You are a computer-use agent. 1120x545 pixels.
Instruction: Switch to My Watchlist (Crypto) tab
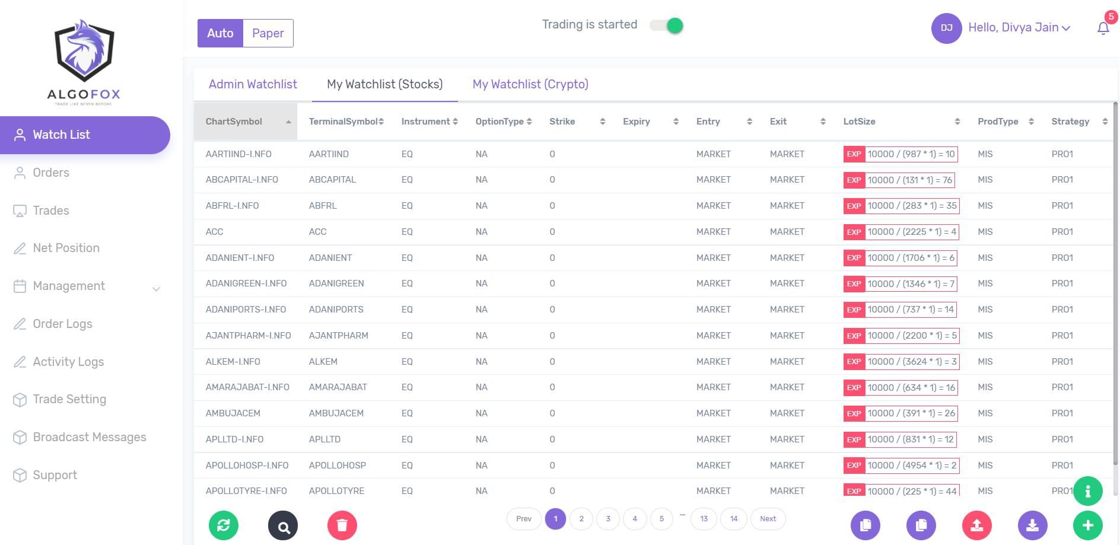pyautogui.click(x=530, y=84)
